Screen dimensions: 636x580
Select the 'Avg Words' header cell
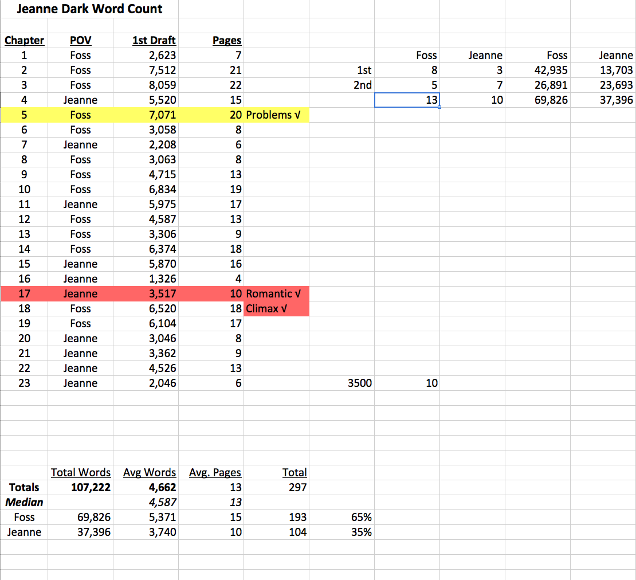tap(150, 473)
